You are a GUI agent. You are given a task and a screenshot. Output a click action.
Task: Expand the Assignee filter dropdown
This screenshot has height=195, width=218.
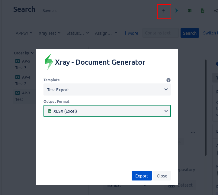[x=106, y=33]
